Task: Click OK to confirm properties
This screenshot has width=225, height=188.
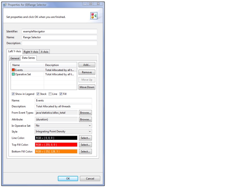Action: point(68,179)
